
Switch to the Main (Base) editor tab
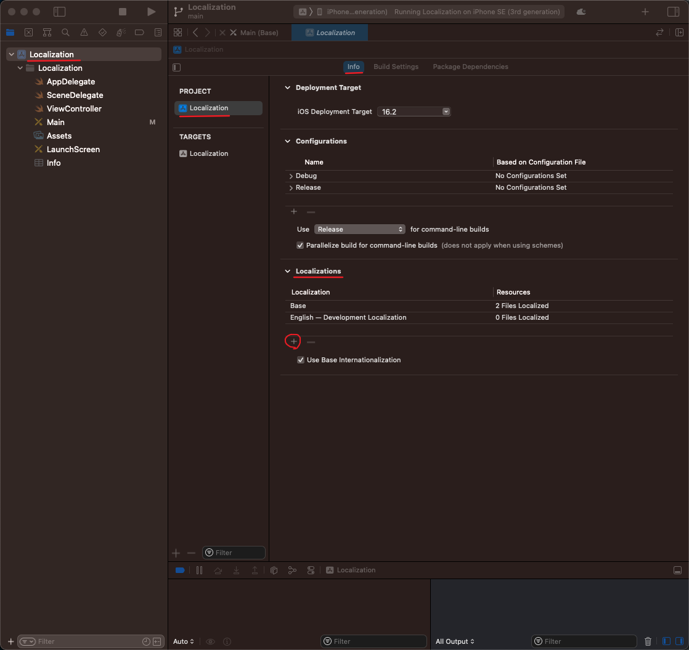click(x=254, y=33)
